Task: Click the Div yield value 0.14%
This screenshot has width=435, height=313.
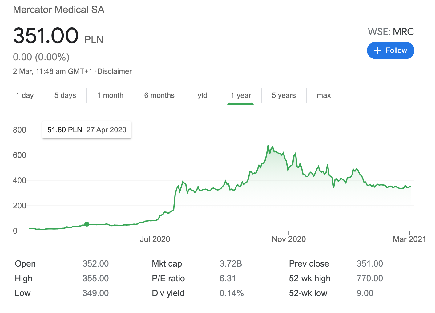Action: (232, 293)
